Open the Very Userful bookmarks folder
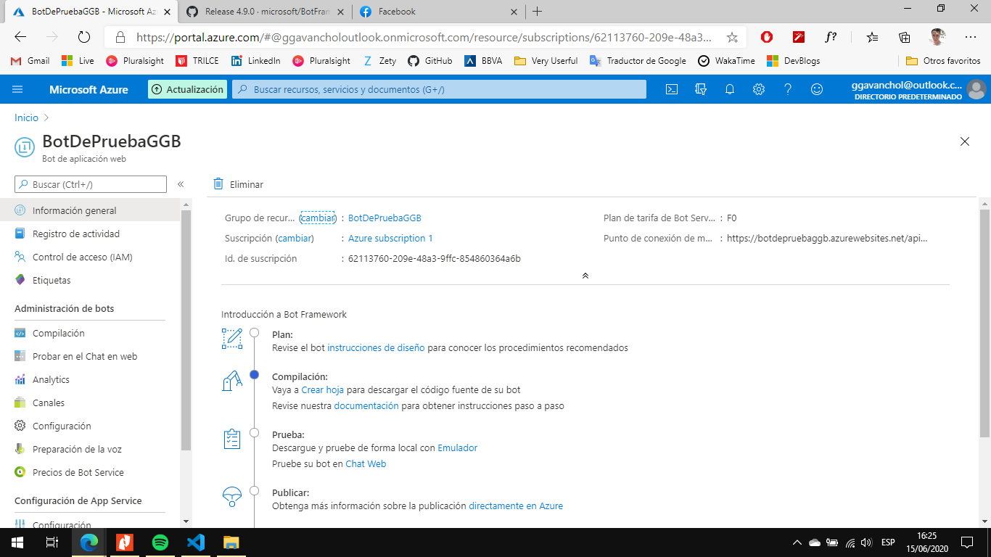 546,61
